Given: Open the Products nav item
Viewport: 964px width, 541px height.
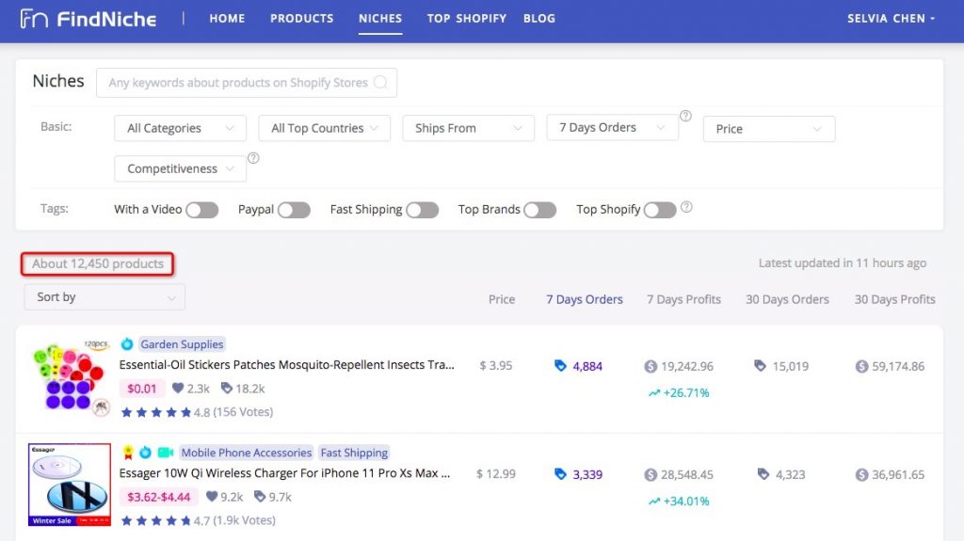Looking at the screenshot, I should [x=302, y=19].
